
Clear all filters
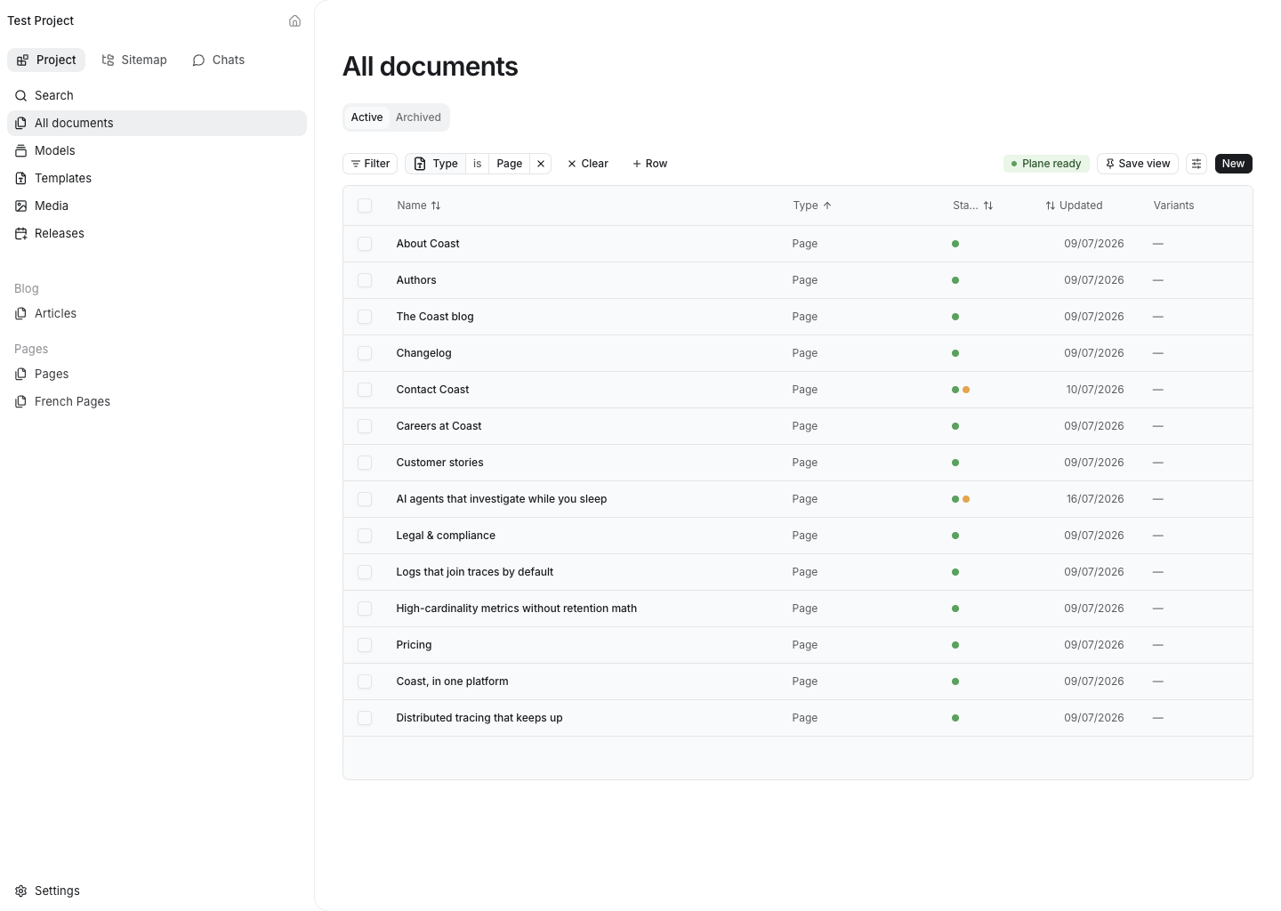588,164
